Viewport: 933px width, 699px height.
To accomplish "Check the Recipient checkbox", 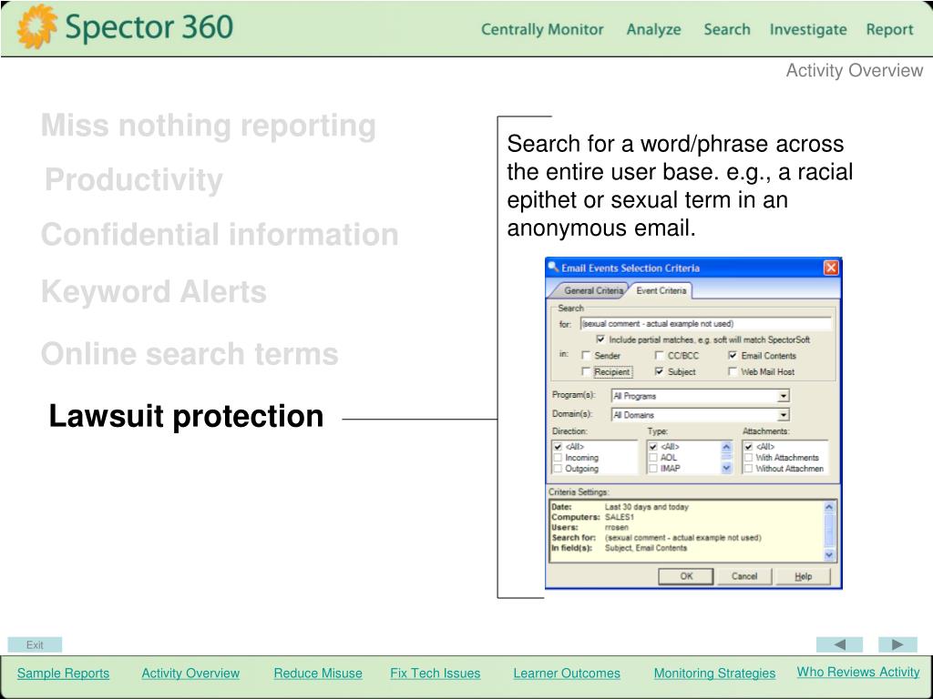I will [586, 371].
